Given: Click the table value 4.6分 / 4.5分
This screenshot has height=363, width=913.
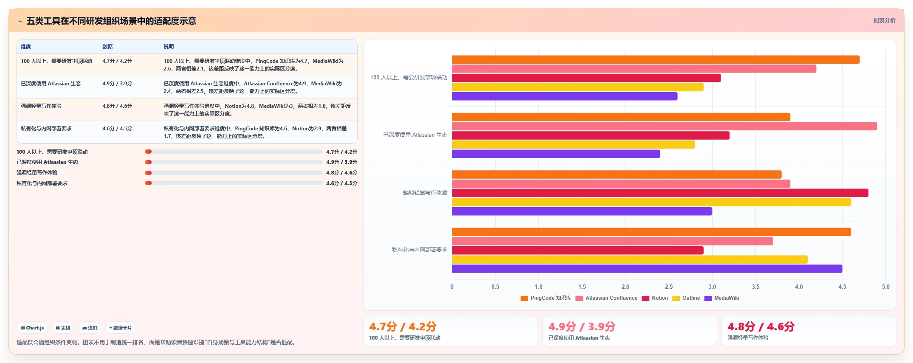Looking at the screenshot, I should click(x=117, y=129).
